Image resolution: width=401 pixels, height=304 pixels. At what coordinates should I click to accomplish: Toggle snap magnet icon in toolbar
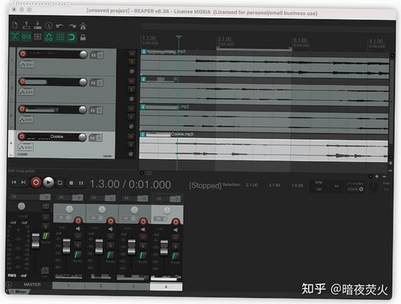[x=71, y=37]
